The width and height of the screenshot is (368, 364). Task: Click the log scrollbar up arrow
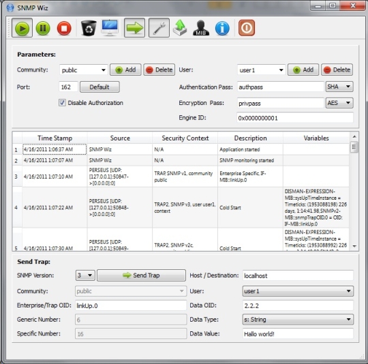pos(354,136)
